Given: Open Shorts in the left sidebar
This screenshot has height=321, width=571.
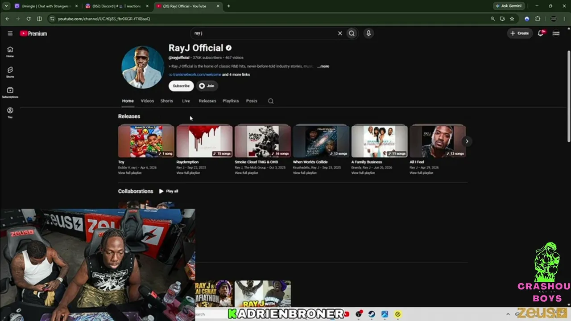Looking at the screenshot, I should pyautogui.click(x=10, y=72).
